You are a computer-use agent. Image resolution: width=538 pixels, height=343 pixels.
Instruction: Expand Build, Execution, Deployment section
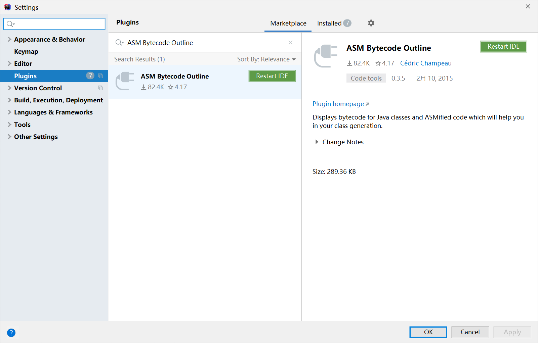click(x=9, y=100)
